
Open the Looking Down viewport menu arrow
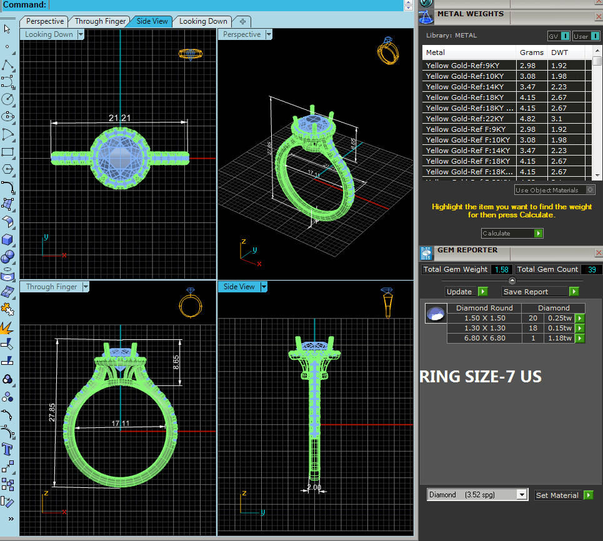tap(81, 35)
